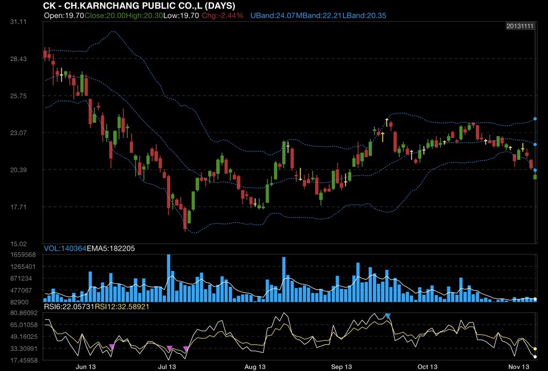Click the blue upper Bollinger band end dot
This screenshot has width=548, height=371.
pos(535,119)
